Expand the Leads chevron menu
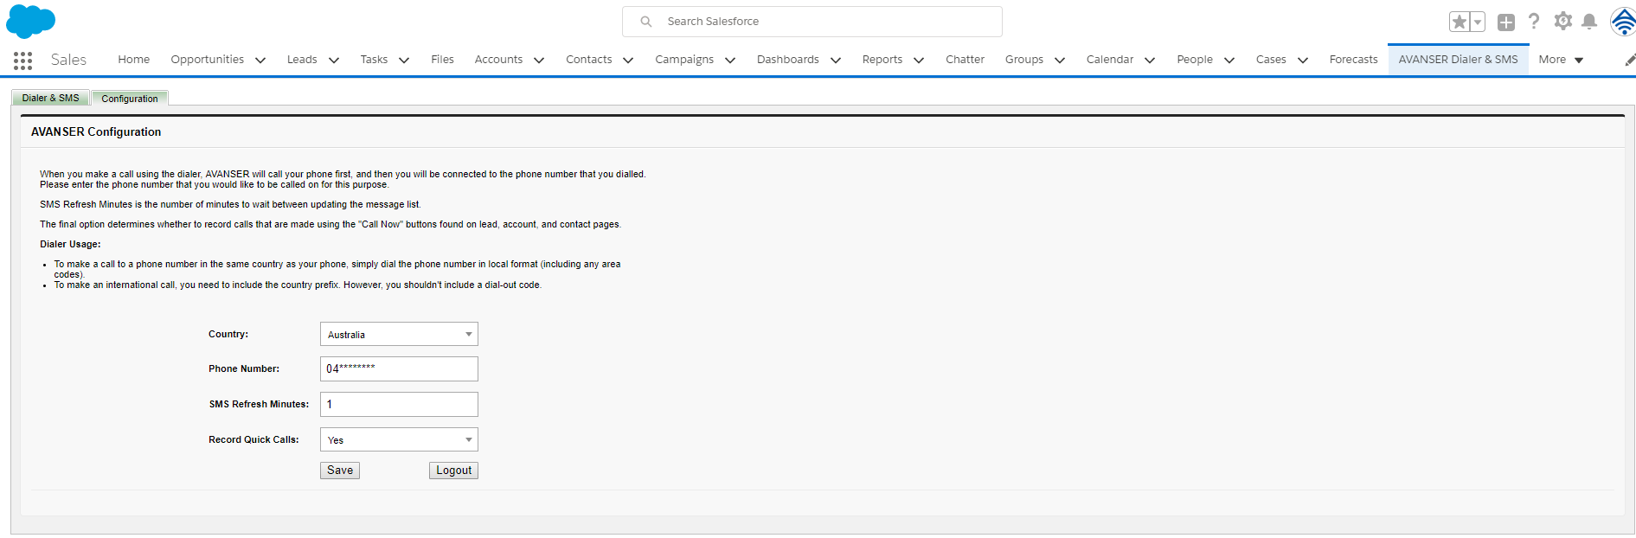 (334, 61)
